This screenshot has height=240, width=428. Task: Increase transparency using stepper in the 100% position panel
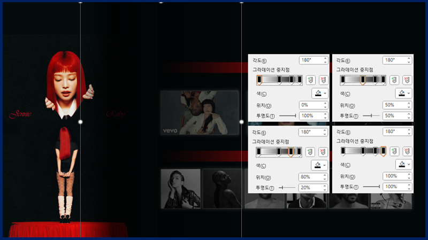click(409, 185)
